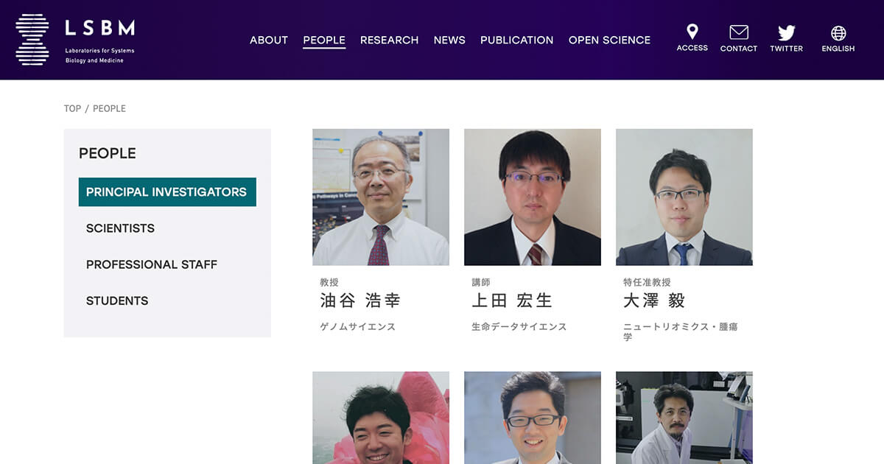Click the TOP breadcrumb link

[72, 108]
